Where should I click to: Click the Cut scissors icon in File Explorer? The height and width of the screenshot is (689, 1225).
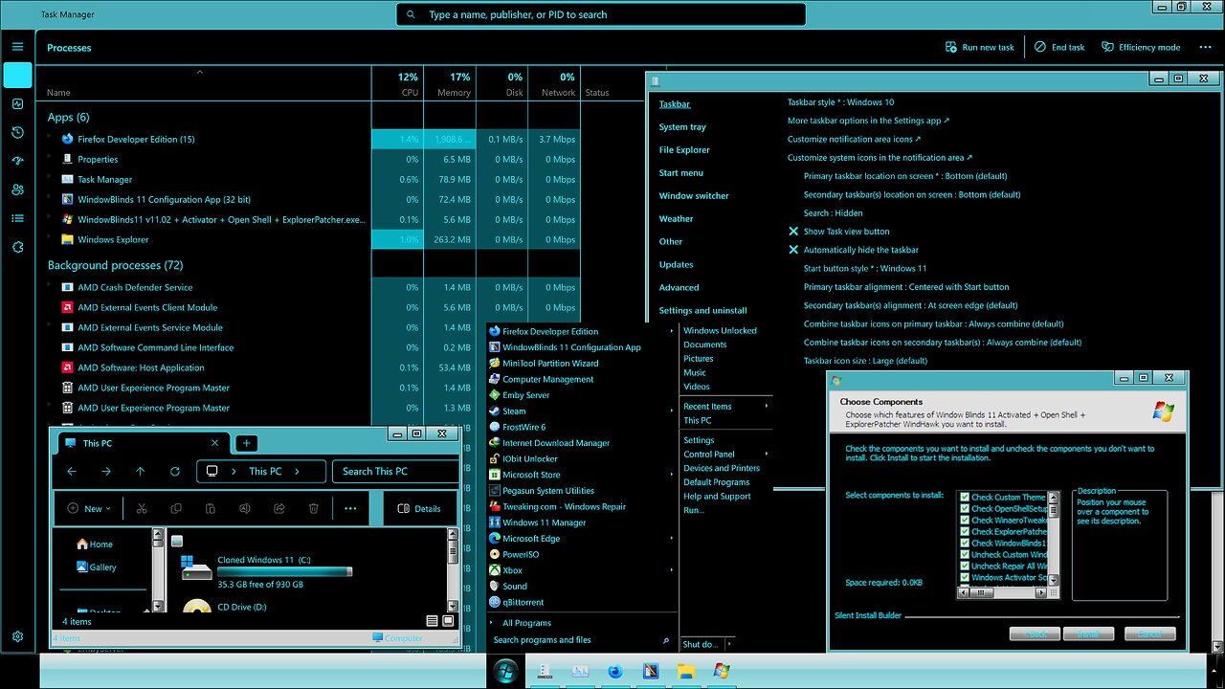tap(142, 509)
